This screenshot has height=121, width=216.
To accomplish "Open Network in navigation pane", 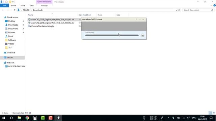I will click(x=10, y=63).
